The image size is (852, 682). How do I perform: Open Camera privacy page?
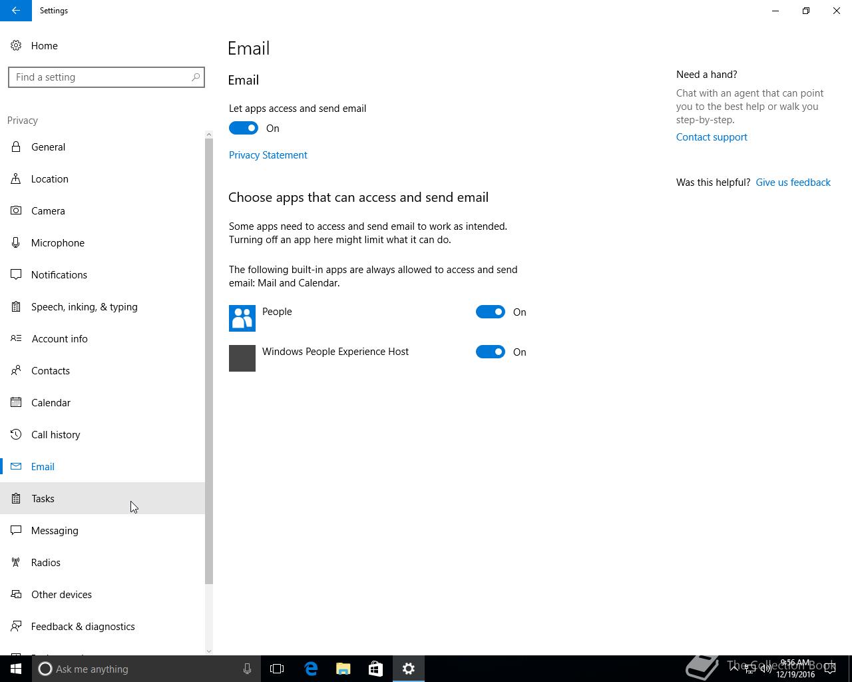[x=103, y=210]
